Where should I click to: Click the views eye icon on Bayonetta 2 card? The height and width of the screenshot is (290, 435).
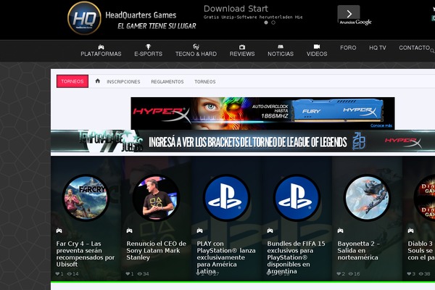click(x=351, y=274)
